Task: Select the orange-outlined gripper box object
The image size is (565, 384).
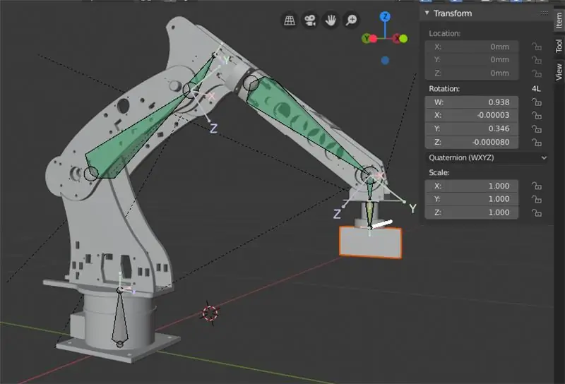Action: [x=370, y=242]
